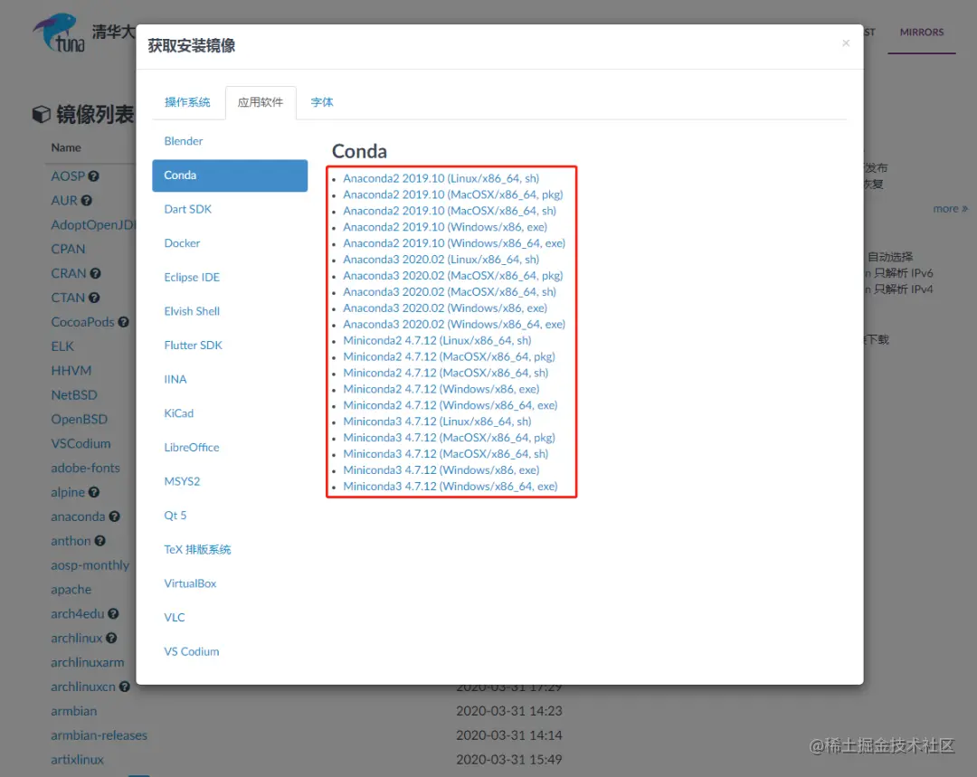The height and width of the screenshot is (777, 977).
Task: Download Anaconda2 2019.10 MacOSX x86_64 pkg
Action: 453,194
